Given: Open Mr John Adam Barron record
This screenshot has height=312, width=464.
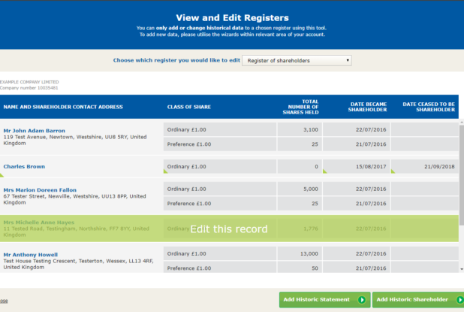Looking at the screenshot, I should tap(34, 130).
